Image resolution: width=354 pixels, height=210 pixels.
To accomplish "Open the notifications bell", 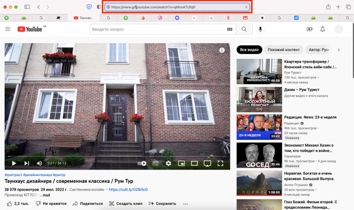I will (x=323, y=29).
